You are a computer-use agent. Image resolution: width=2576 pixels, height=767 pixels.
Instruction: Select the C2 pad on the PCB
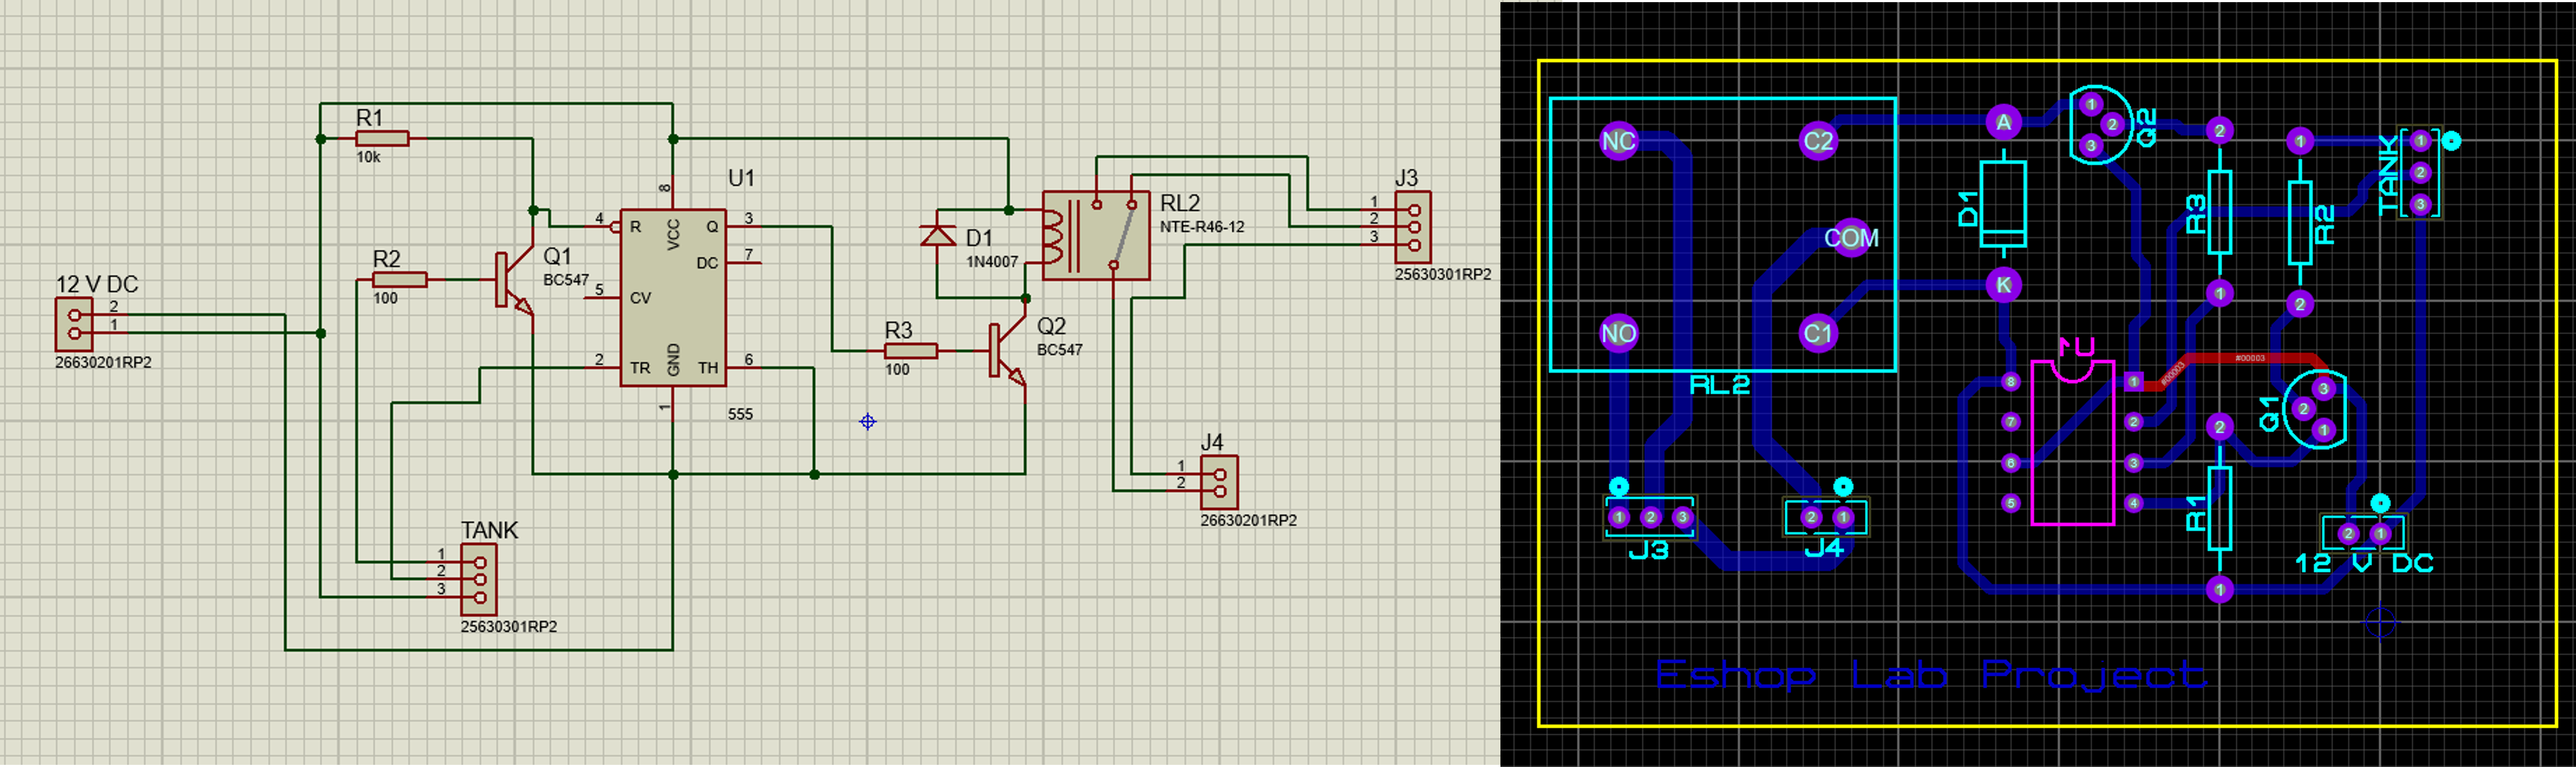pyautogui.click(x=1817, y=141)
